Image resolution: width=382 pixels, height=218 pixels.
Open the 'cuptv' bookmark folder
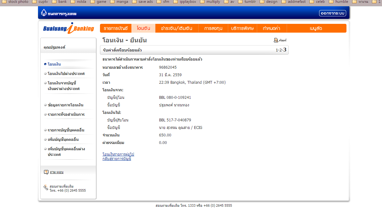click(40, 2)
